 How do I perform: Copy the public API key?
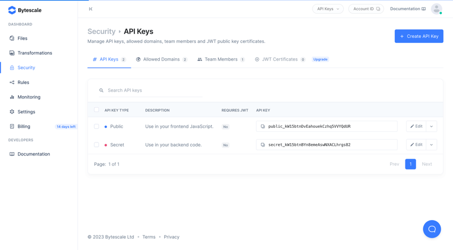click(263, 127)
